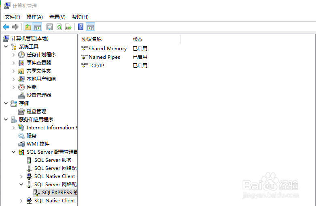The width and height of the screenshot is (316, 206).
Task: Expand the 共享文件夹 node
Action: [x=13, y=71]
